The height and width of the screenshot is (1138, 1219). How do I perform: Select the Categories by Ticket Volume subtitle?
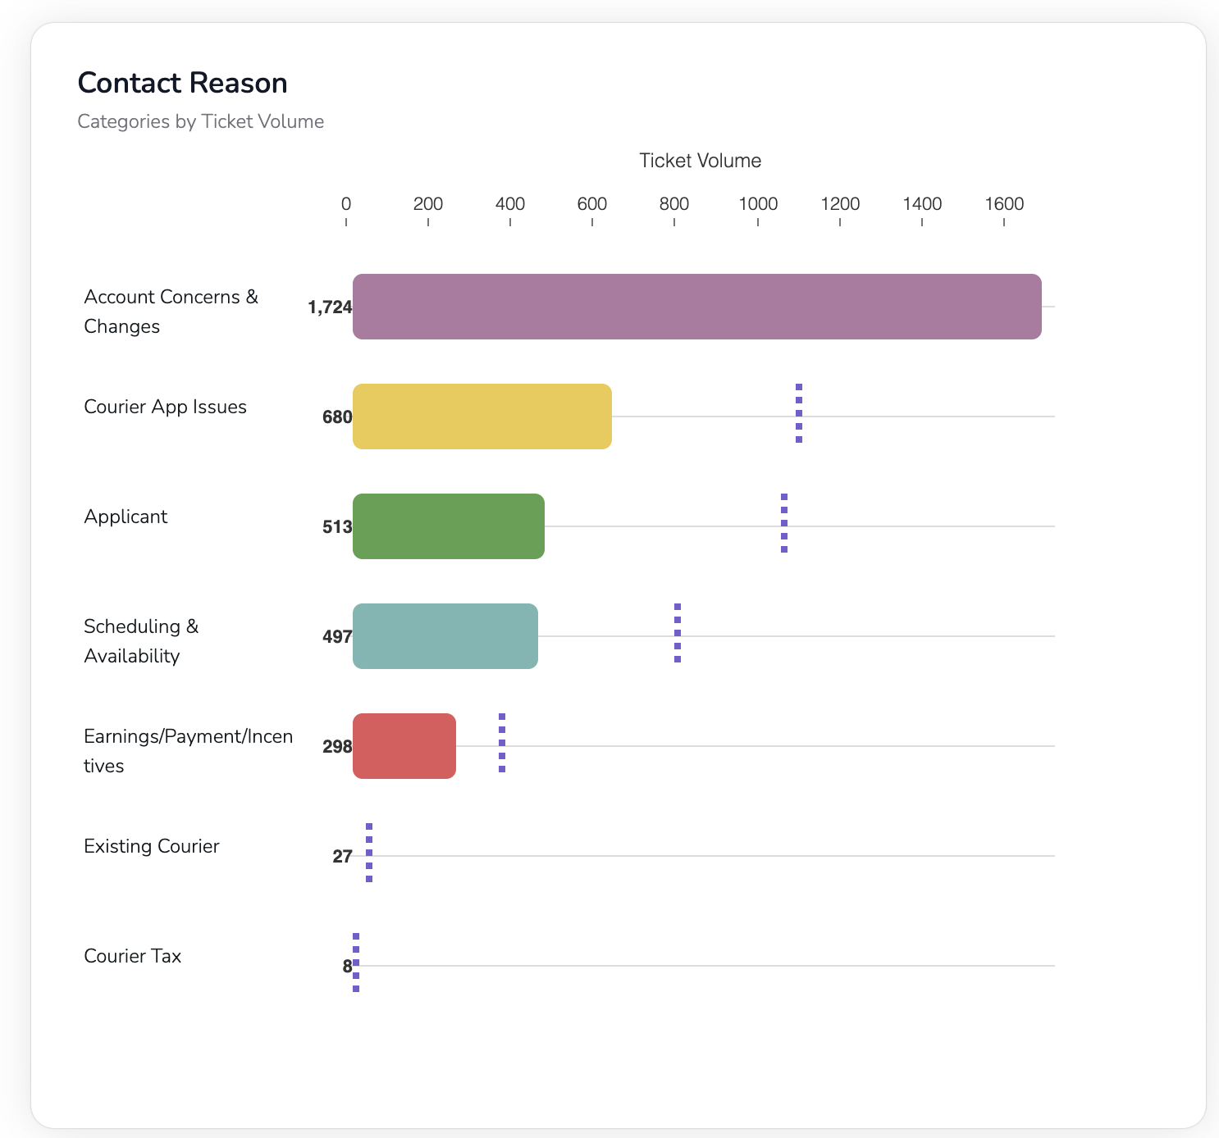point(200,121)
